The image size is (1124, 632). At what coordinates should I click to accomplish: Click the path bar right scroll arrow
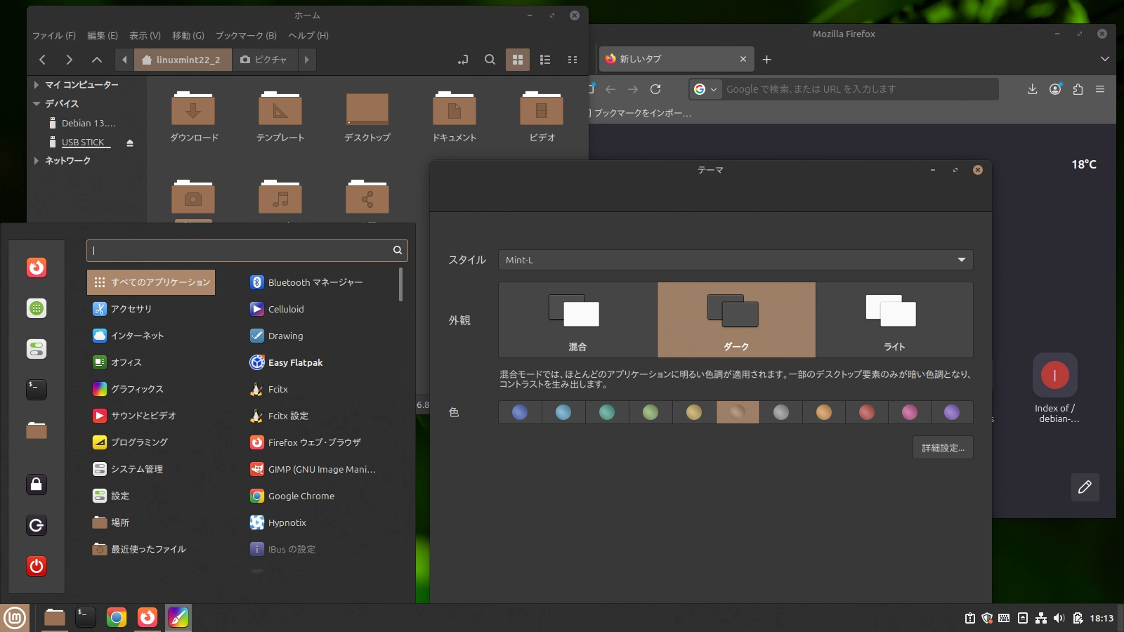click(306, 60)
